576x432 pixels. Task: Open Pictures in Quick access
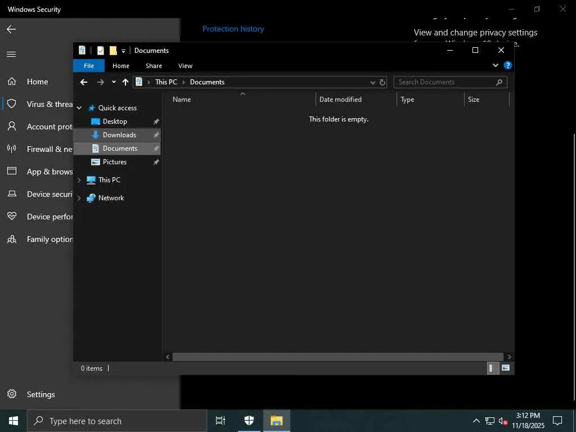tap(115, 162)
